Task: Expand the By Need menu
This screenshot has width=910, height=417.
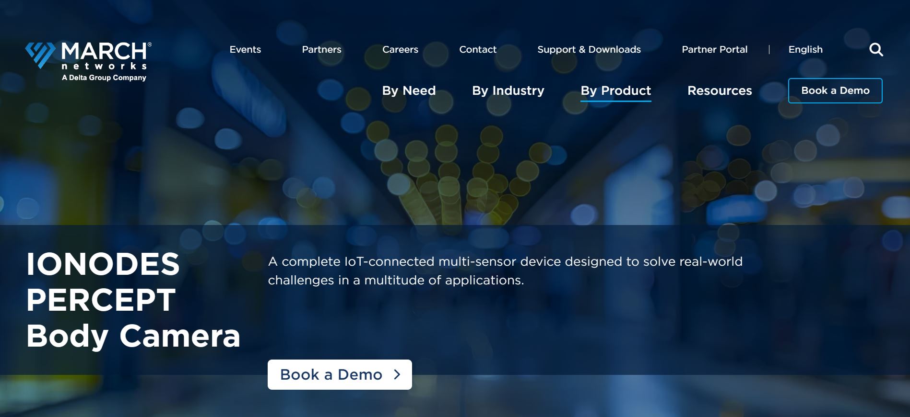Action: pyautogui.click(x=409, y=90)
